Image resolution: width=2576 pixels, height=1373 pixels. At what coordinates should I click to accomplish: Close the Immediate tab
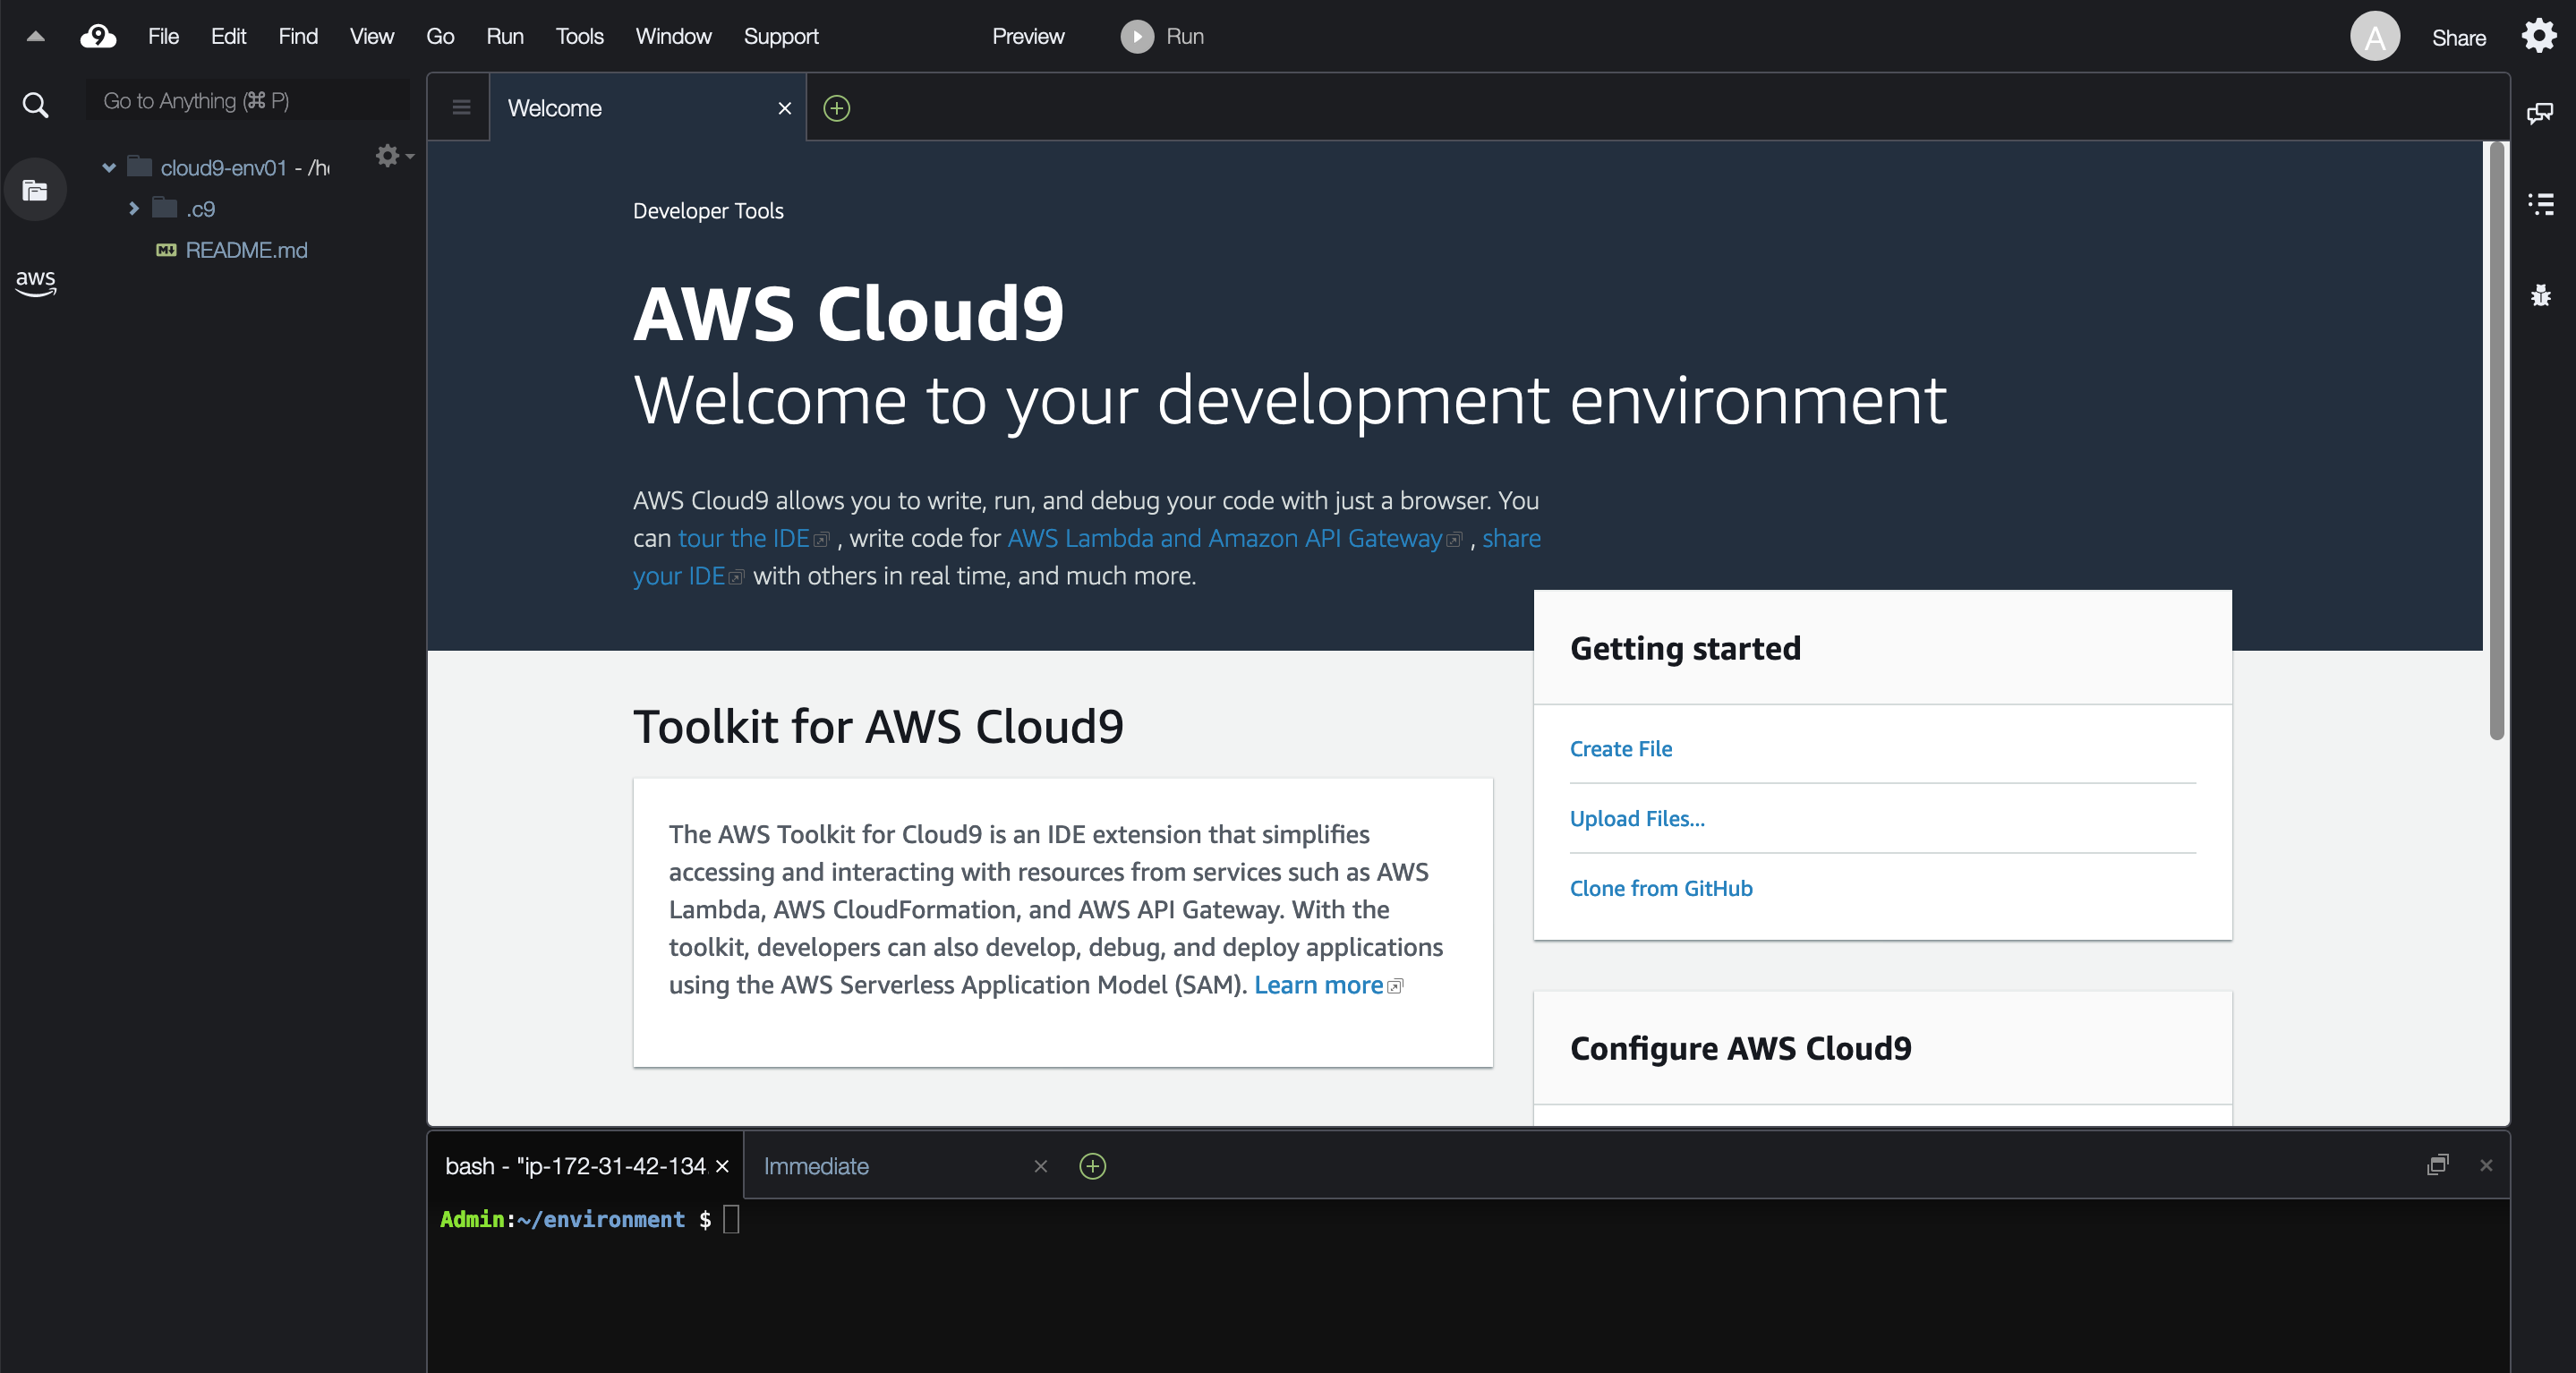tap(1040, 1166)
